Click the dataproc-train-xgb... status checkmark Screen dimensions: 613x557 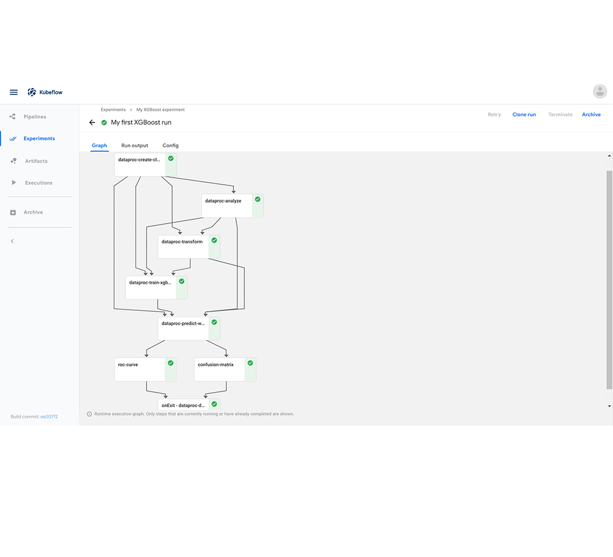[182, 281]
